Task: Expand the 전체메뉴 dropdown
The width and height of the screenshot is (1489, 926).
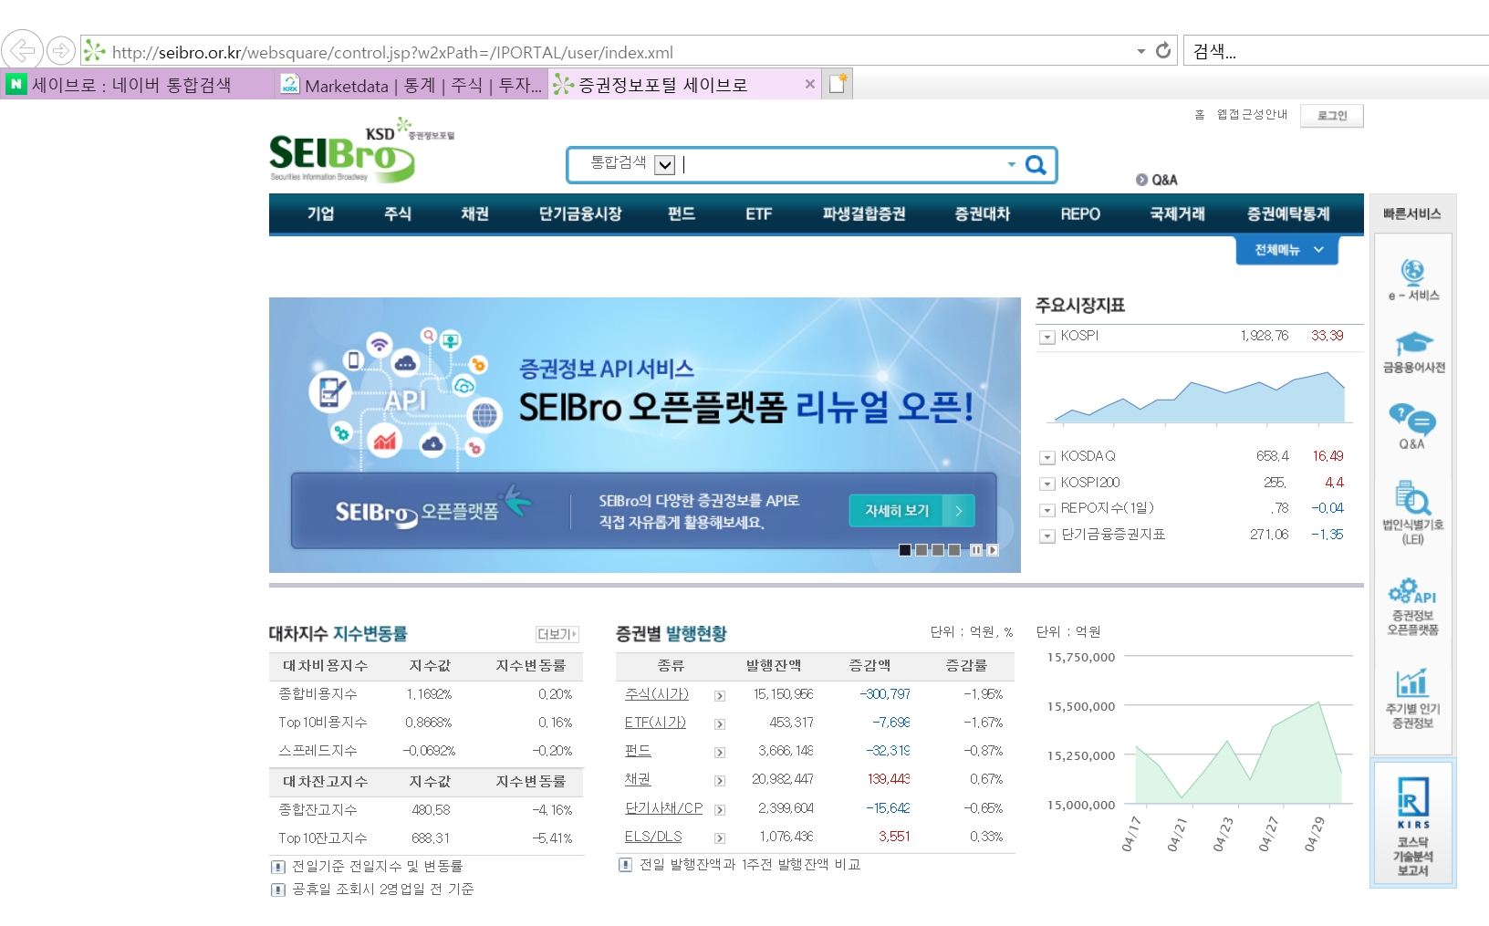Action: 1287,250
